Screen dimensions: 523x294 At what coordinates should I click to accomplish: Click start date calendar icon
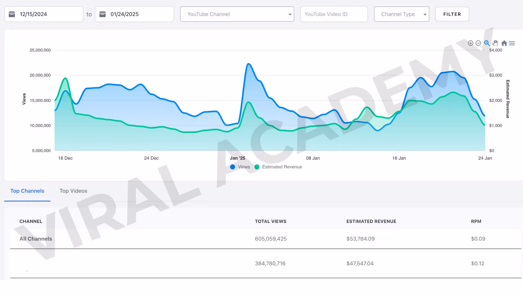click(x=12, y=14)
